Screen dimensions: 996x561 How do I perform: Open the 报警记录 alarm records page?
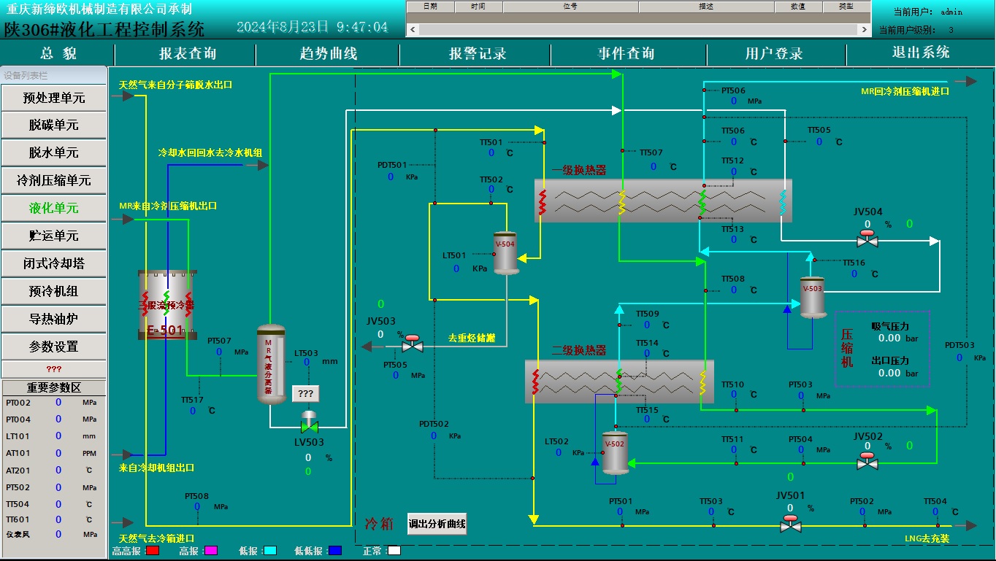(x=477, y=54)
